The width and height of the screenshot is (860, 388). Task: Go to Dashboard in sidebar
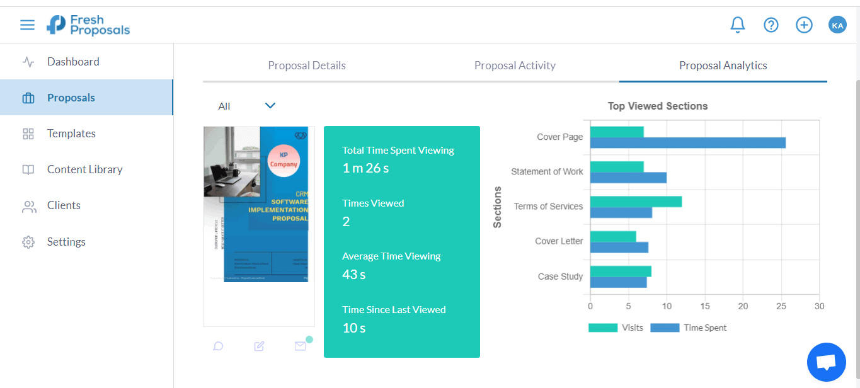tap(73, 62)
